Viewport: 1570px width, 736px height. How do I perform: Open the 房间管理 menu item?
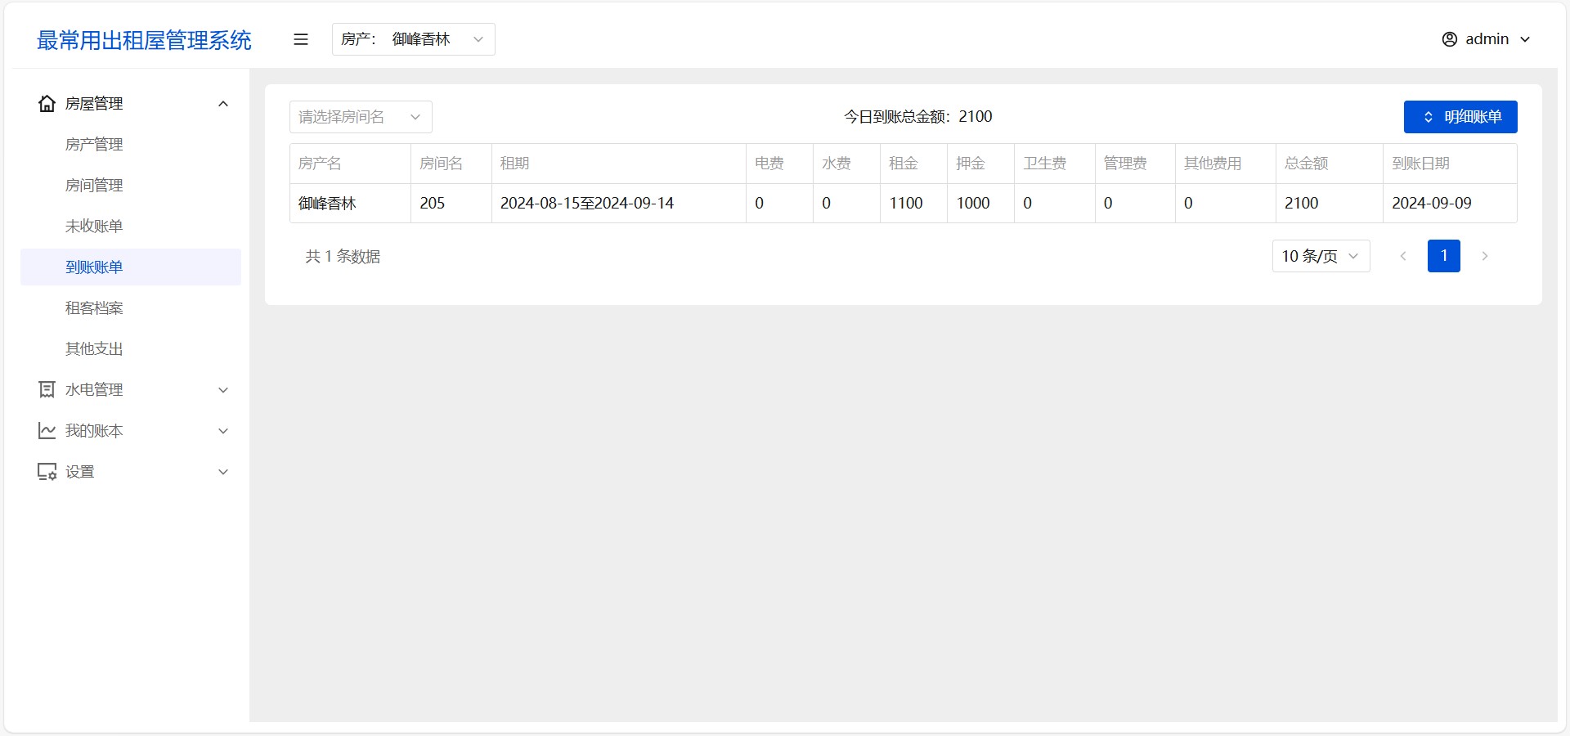point(131,186)
